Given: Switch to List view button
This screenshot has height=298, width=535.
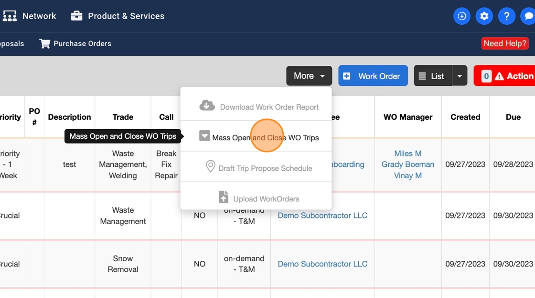Looking at the screenshot, I should point(432,76).
